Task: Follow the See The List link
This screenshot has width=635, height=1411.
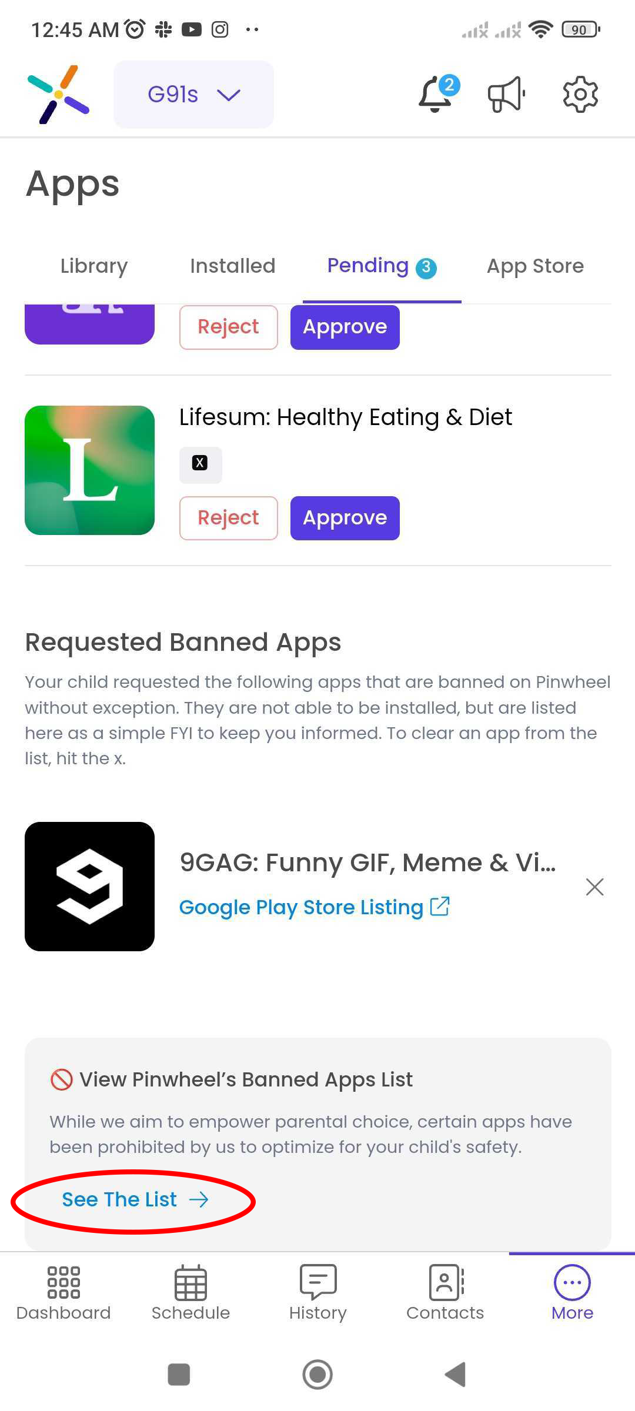Action: [x=135, y=1199]
